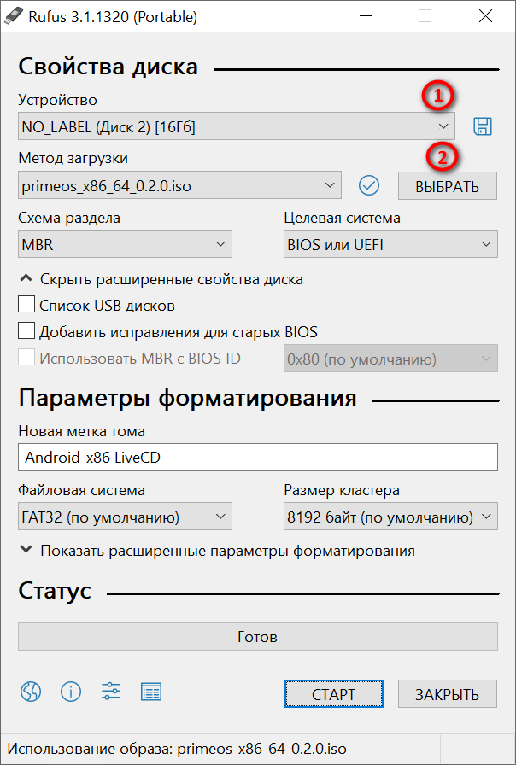Click status bar text Использование образа
Viewport: 516px width, 765px height.
pyautogui.click(x=177, y=749)
